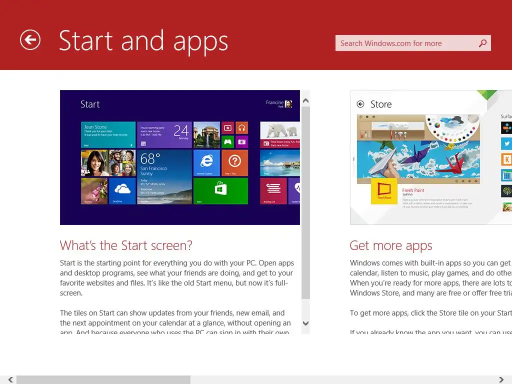
Task: Click the down arrow of article scrollbar
Action: point(305,323)
